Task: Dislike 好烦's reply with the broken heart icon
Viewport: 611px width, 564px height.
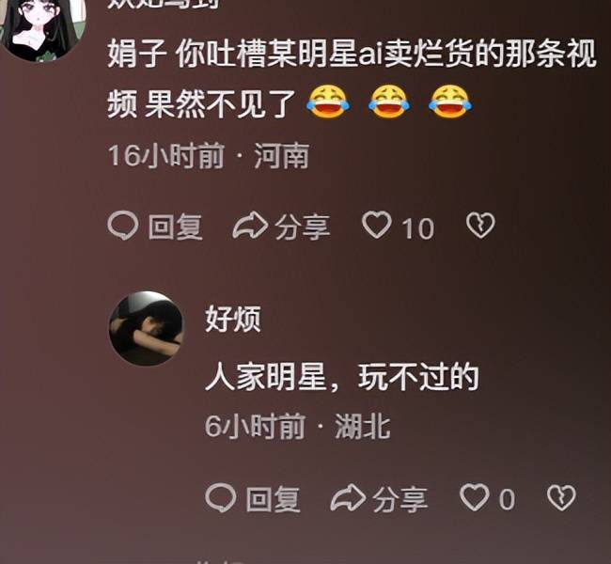Action: click(x=561, y=498)
